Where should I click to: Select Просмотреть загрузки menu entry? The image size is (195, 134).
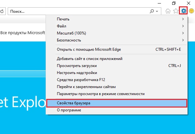117,66
